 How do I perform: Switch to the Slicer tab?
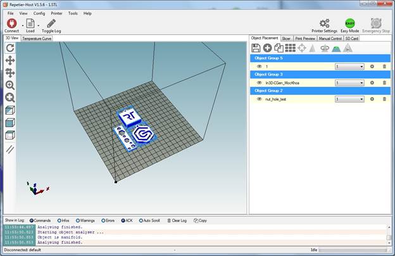click(286, 38)
